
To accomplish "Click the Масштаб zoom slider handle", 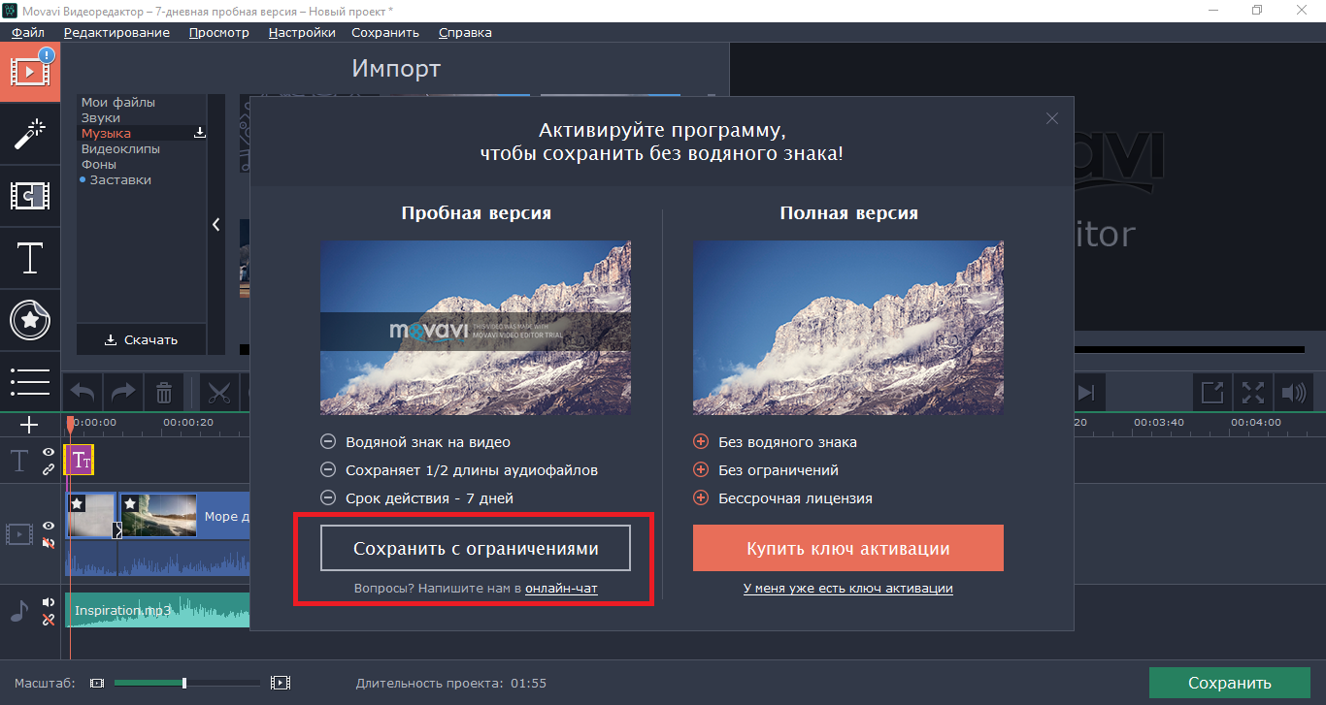I will (184, 683).
